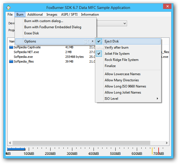Screen dimensions: 179x164
Task: Open the Additional menu
Action: [x=35, y=15]
